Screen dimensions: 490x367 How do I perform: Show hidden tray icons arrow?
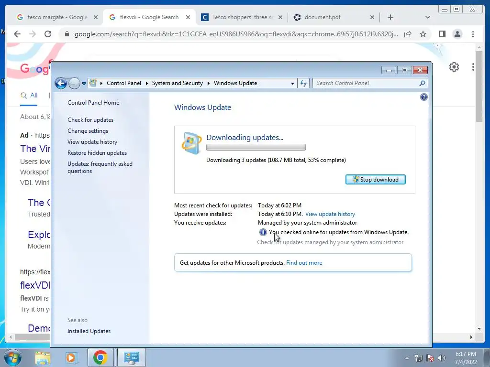407,358
